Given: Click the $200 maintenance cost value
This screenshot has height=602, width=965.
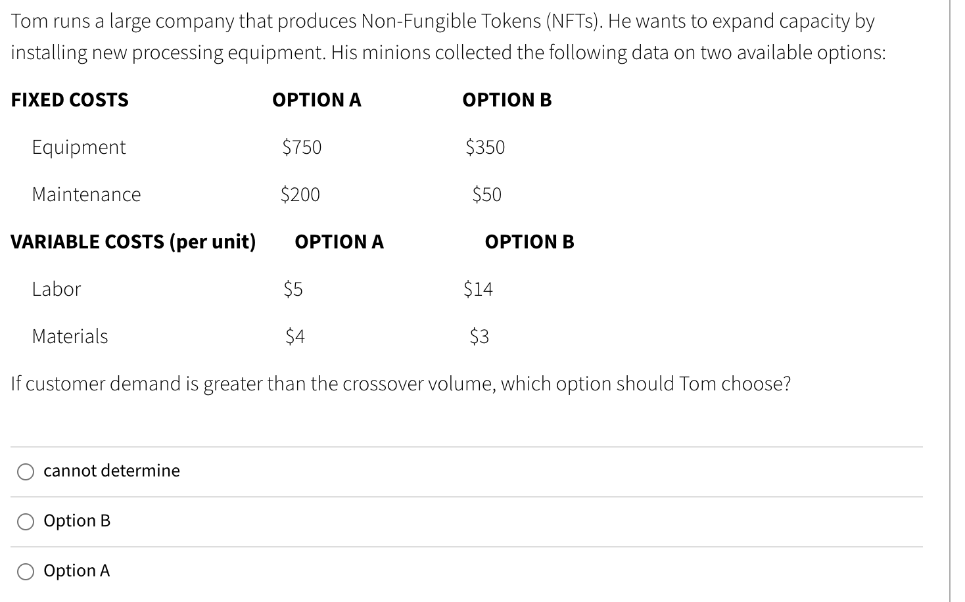Looking at the screenshot, I should click(x=300, y=195).
